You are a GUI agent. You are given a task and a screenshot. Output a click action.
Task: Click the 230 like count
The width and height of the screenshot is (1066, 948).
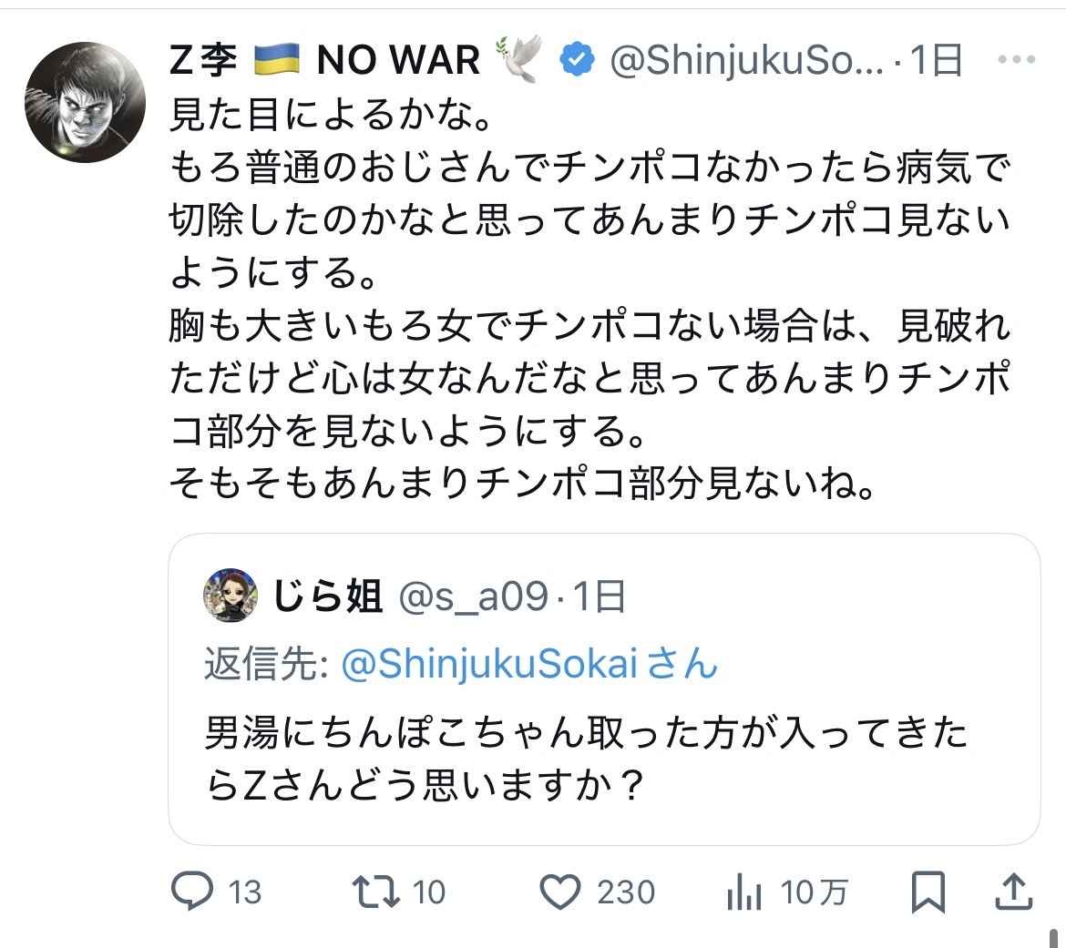626,892
